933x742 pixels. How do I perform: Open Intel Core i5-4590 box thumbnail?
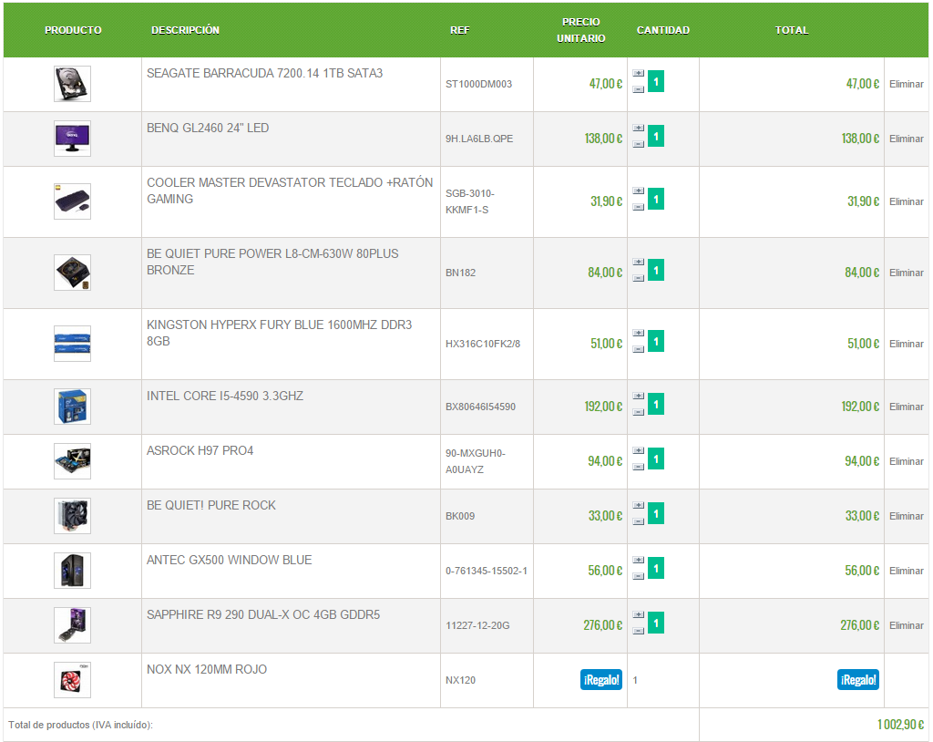click(72, 407)
